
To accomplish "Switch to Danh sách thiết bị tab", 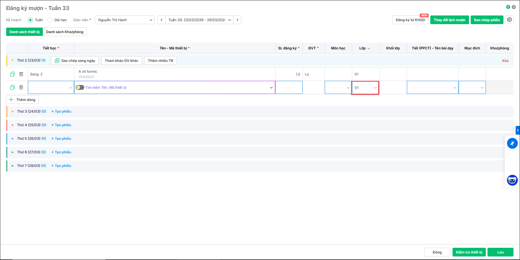I will pos(24,32).
